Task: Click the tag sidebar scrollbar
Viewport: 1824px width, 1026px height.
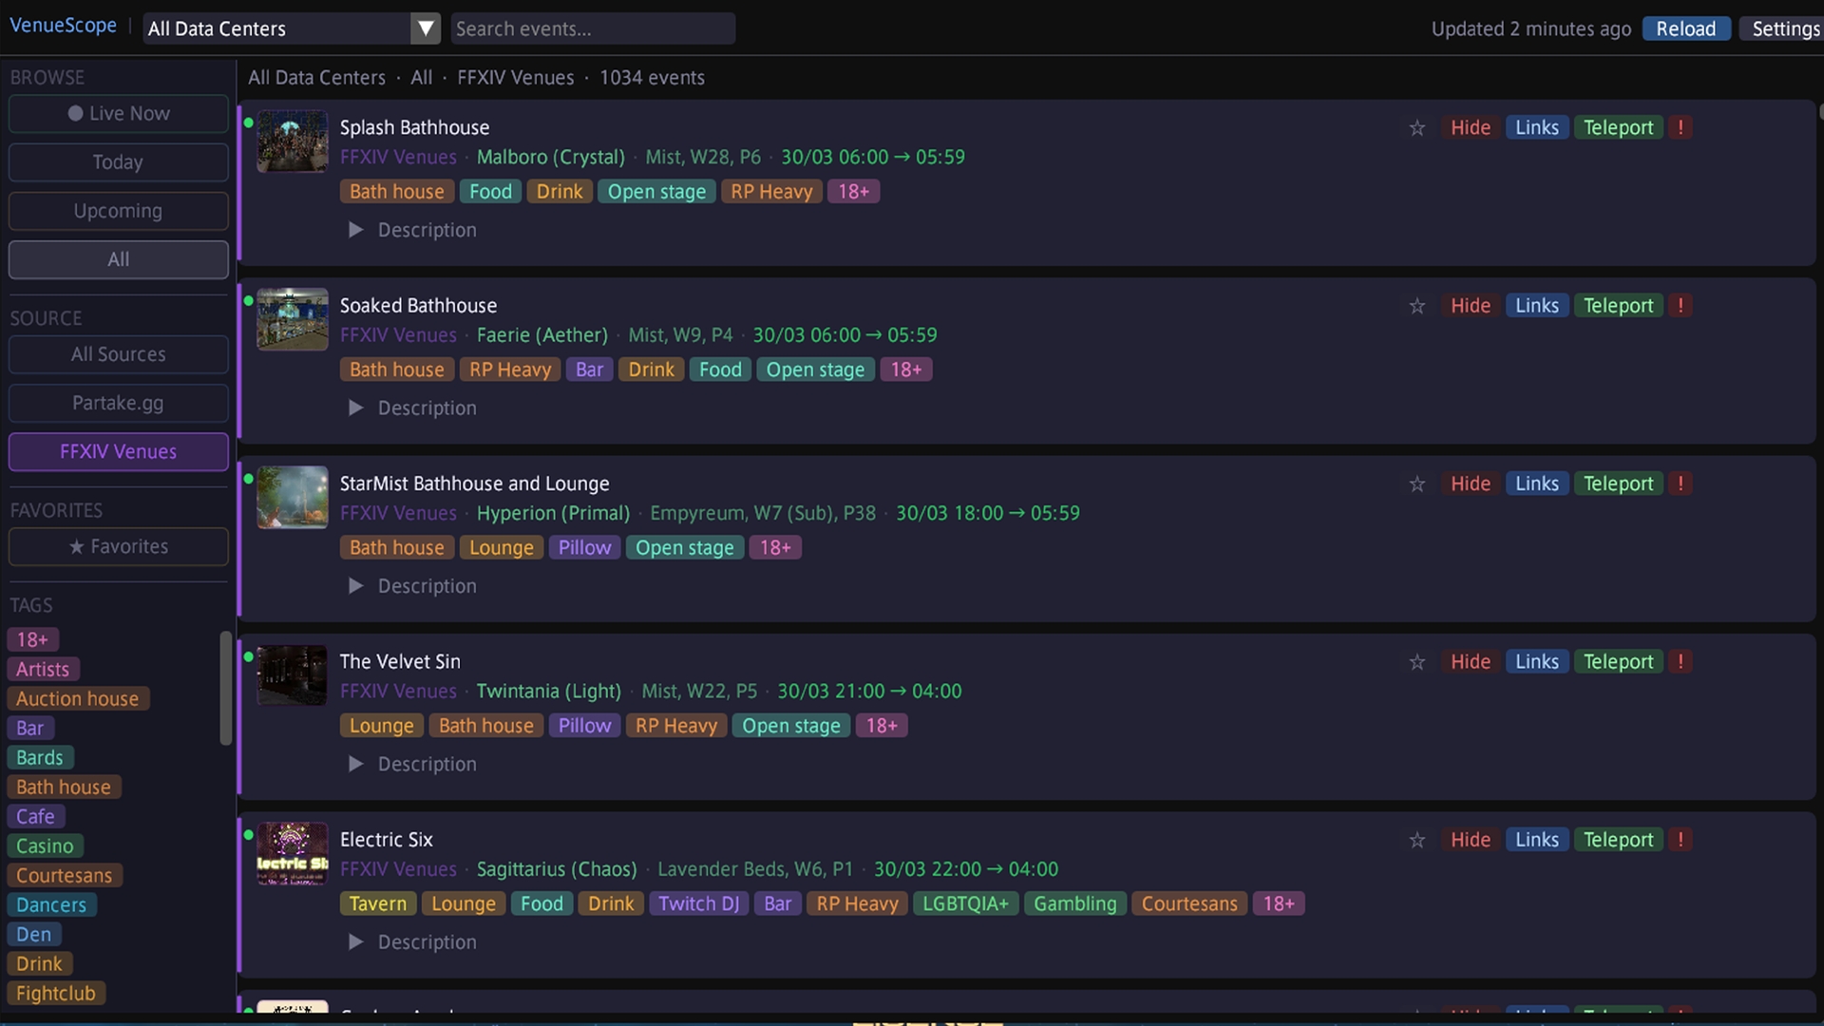Action: coord(226,689)
